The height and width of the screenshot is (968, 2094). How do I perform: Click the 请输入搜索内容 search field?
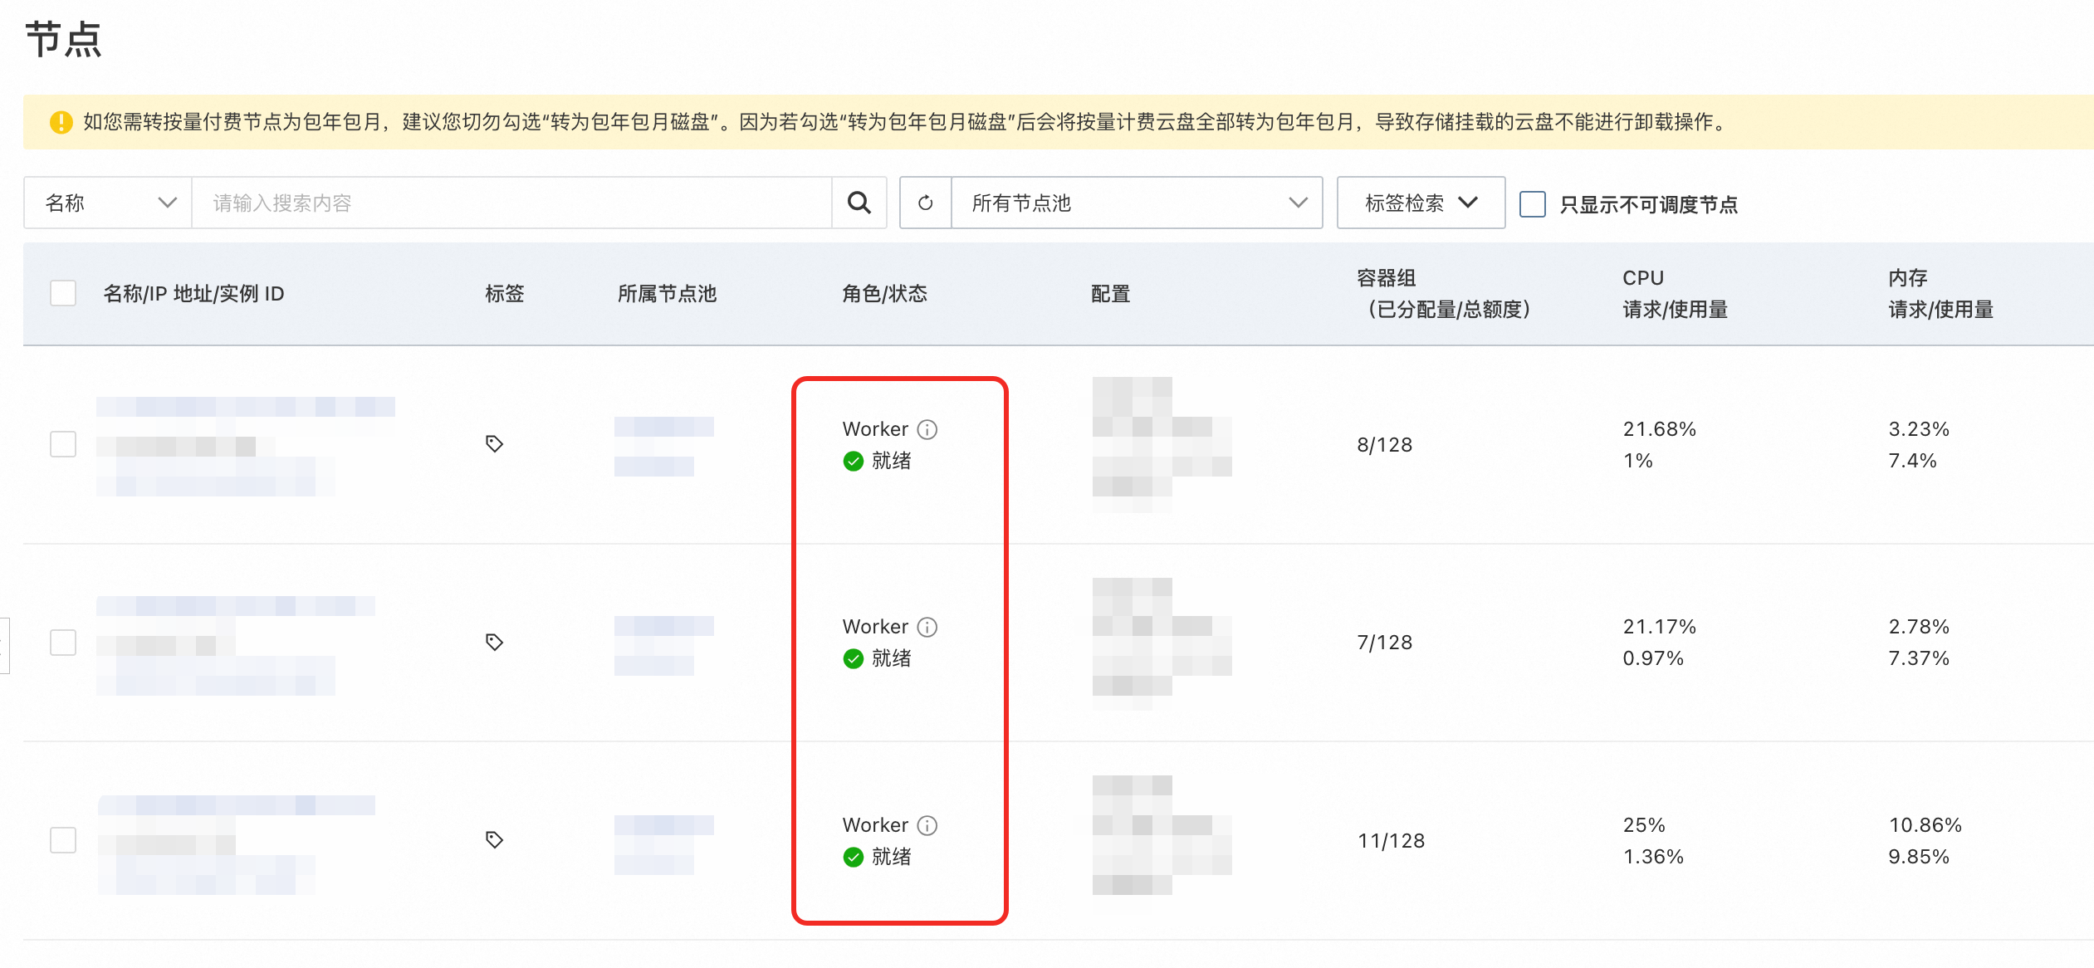[x=511, y=203]
